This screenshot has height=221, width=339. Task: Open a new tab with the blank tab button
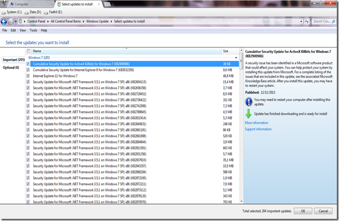click(107, 4)
